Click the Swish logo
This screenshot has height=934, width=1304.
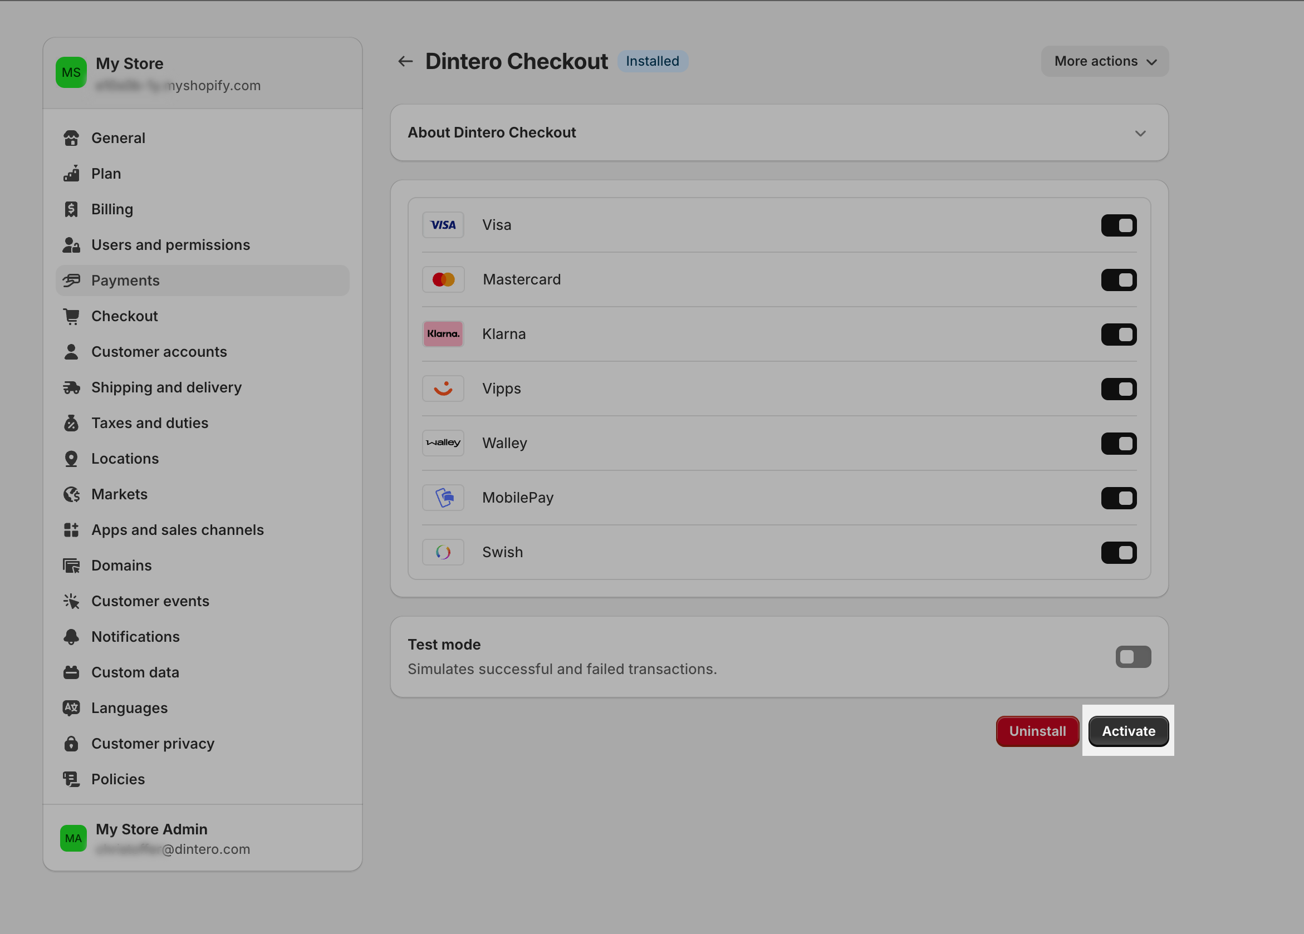443,552
